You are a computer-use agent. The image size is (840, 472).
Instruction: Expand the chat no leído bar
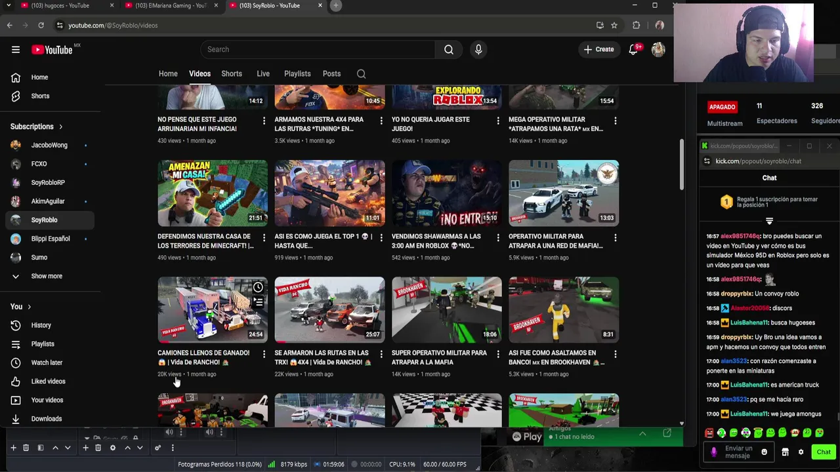(642, 434)
